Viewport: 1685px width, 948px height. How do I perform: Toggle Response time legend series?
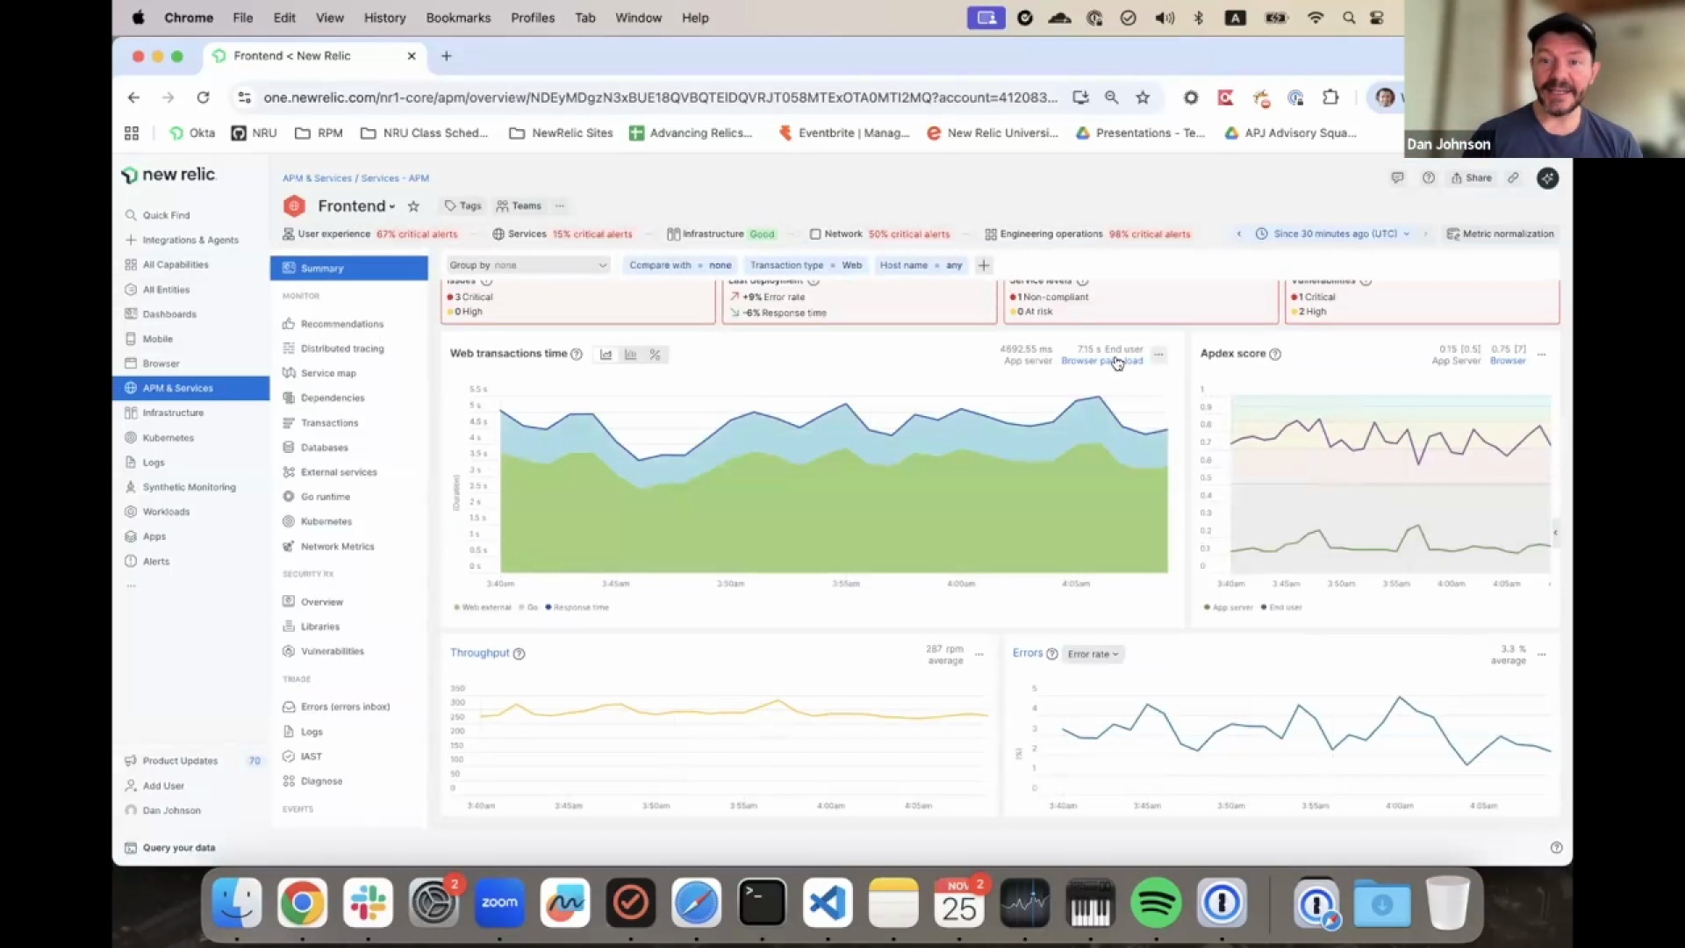point(579,607)
